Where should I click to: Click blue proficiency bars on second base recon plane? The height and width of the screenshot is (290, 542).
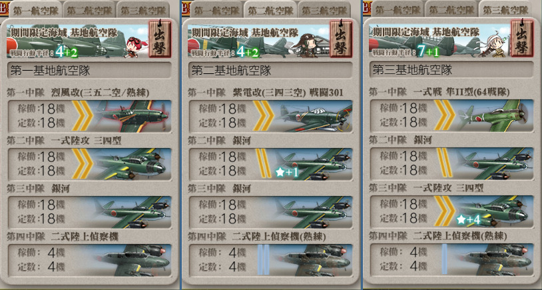[x=264, y=259]
